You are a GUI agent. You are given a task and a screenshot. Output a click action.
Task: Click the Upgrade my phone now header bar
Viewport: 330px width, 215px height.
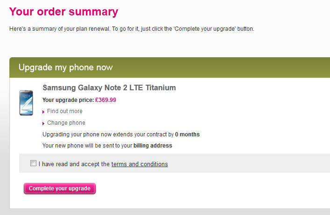(x=169, y=67)
